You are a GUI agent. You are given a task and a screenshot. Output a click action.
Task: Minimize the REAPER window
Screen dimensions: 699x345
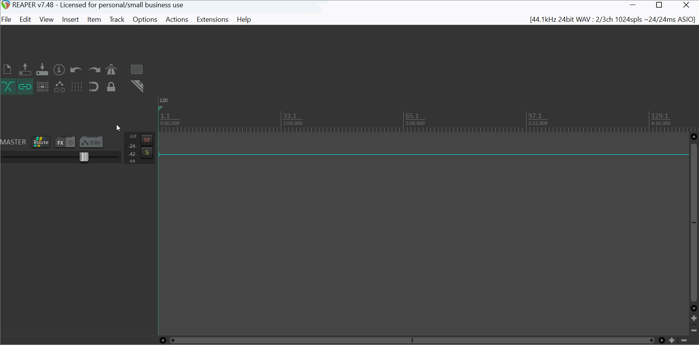point(633,5)
